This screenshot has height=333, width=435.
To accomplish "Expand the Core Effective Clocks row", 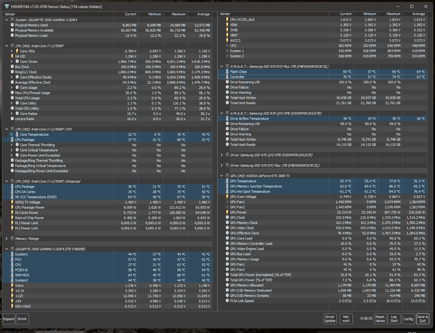I will click(12, 77).
